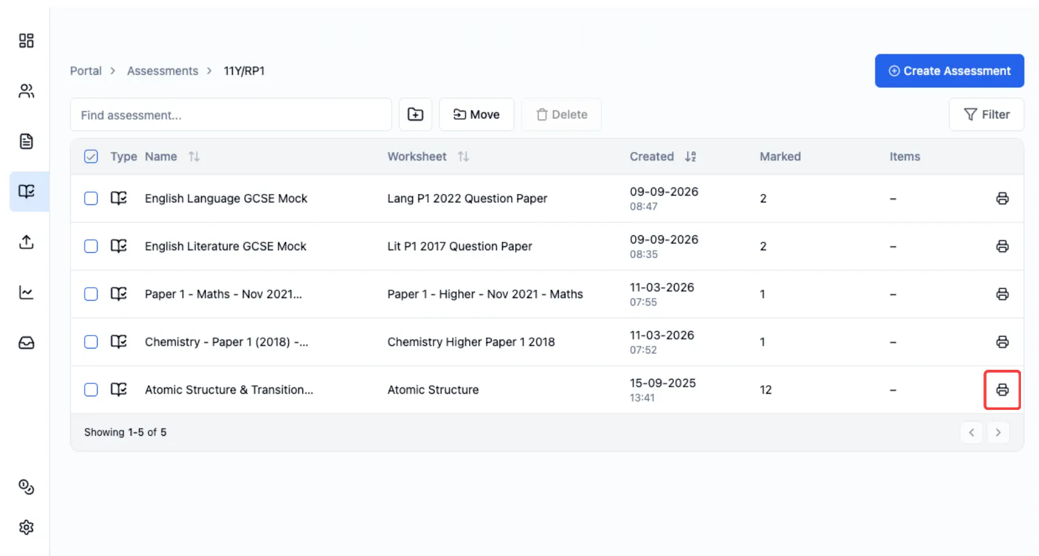The image size is (1039, 556).
Task: Check Chemistry Paper 1 (2018) checkbox
Action: point(91,342)
